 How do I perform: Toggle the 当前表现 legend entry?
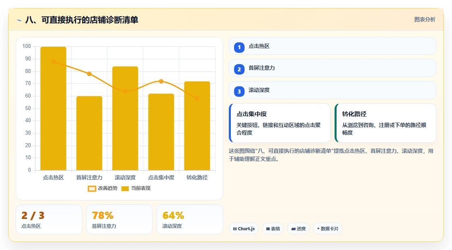pos(136,188)
